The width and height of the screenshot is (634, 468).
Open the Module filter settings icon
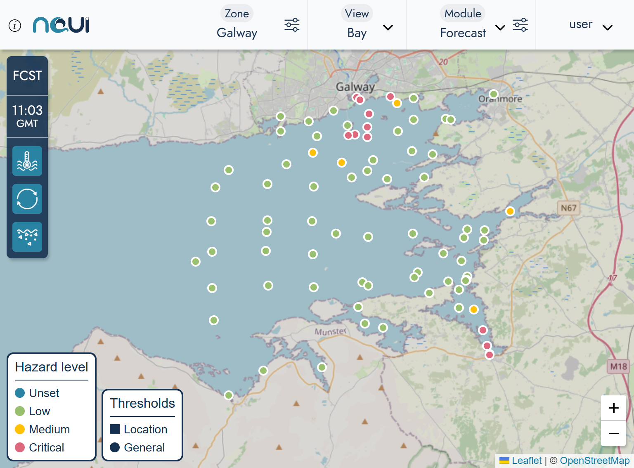pos(520,25)
